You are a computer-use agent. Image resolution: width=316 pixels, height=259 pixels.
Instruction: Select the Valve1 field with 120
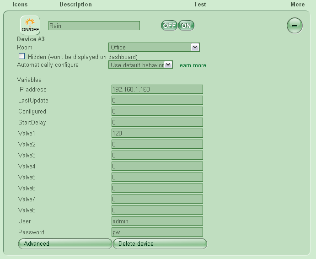[157, 133]
